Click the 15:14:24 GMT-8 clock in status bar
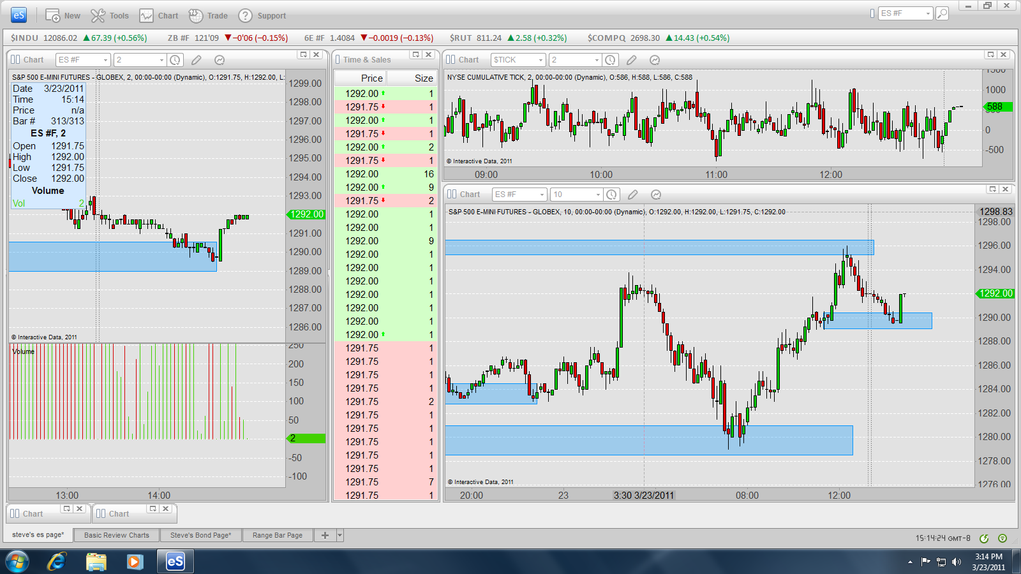Image resolution: width=1021 pixels, height=574 pixels. pos(943,538)
